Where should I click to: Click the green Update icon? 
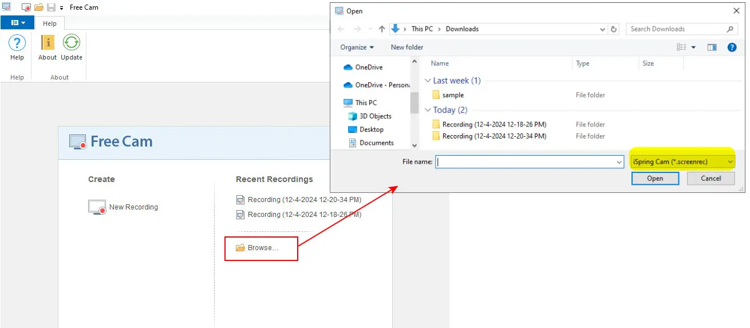pos(72,44)
